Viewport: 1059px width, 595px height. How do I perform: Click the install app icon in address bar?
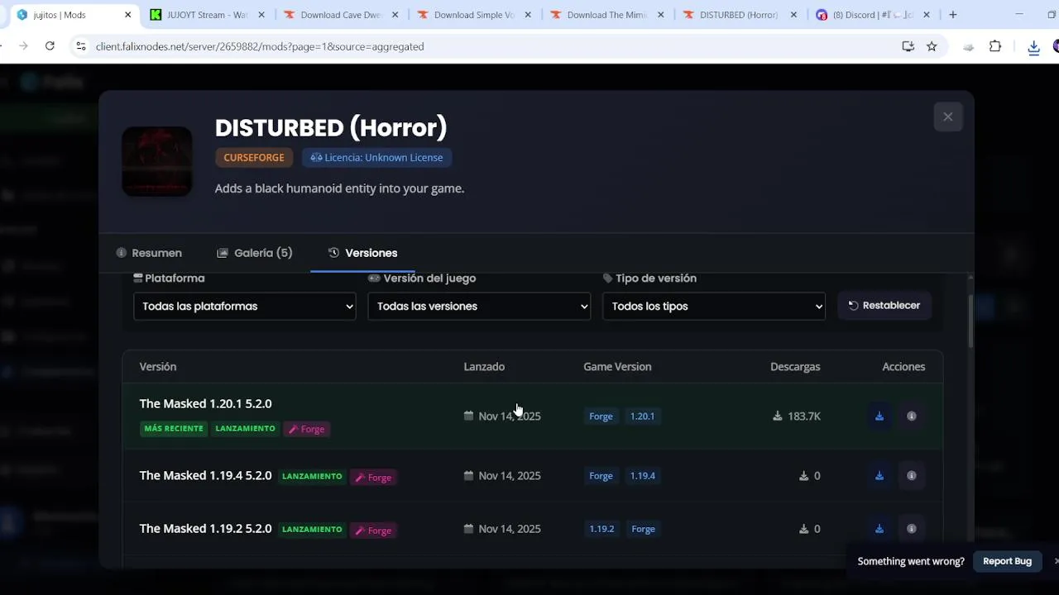click(908, 46)
